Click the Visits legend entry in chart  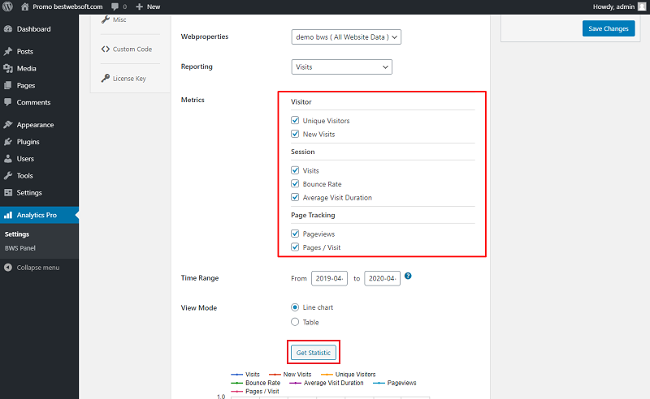245,374
